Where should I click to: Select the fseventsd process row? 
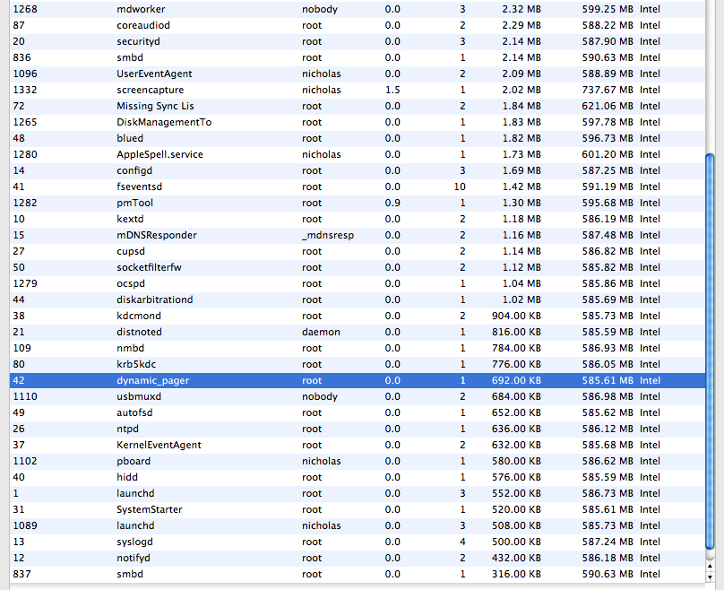click(358, 187)
